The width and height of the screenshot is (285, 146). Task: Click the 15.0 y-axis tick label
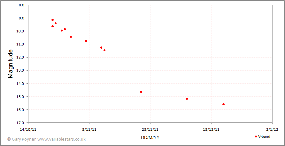(x=20, y=97)
